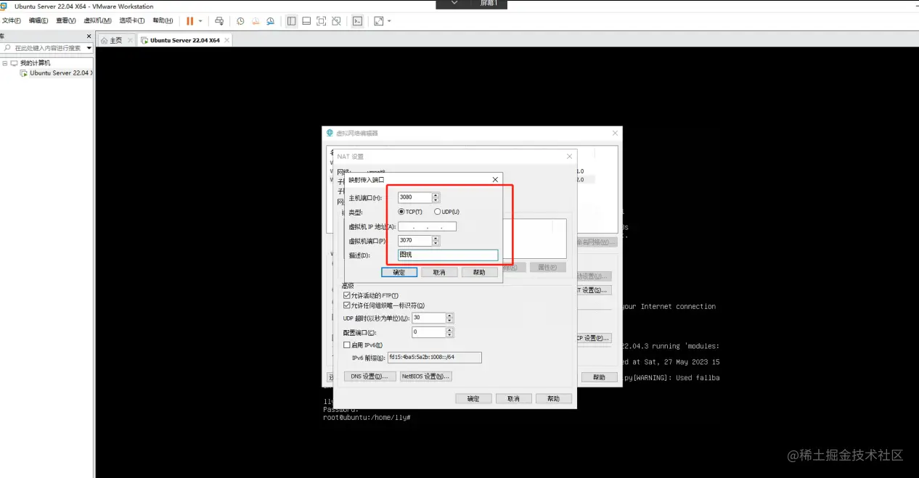Open the power options dropdown beside pause
This screenshot has height=478, width=919.
(200, 21)
